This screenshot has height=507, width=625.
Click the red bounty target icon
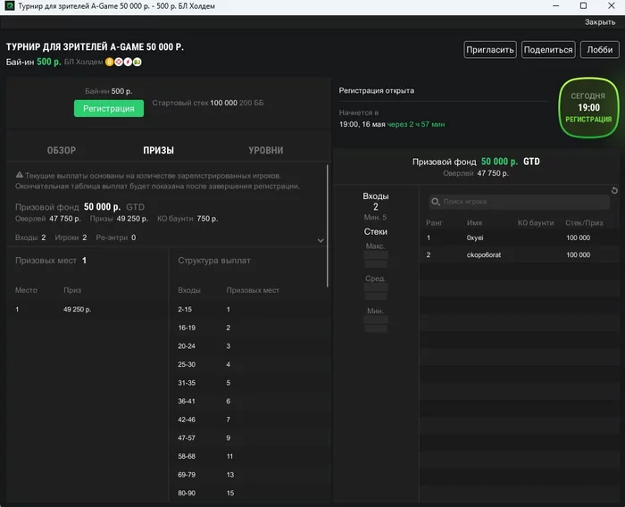point(119,62)
